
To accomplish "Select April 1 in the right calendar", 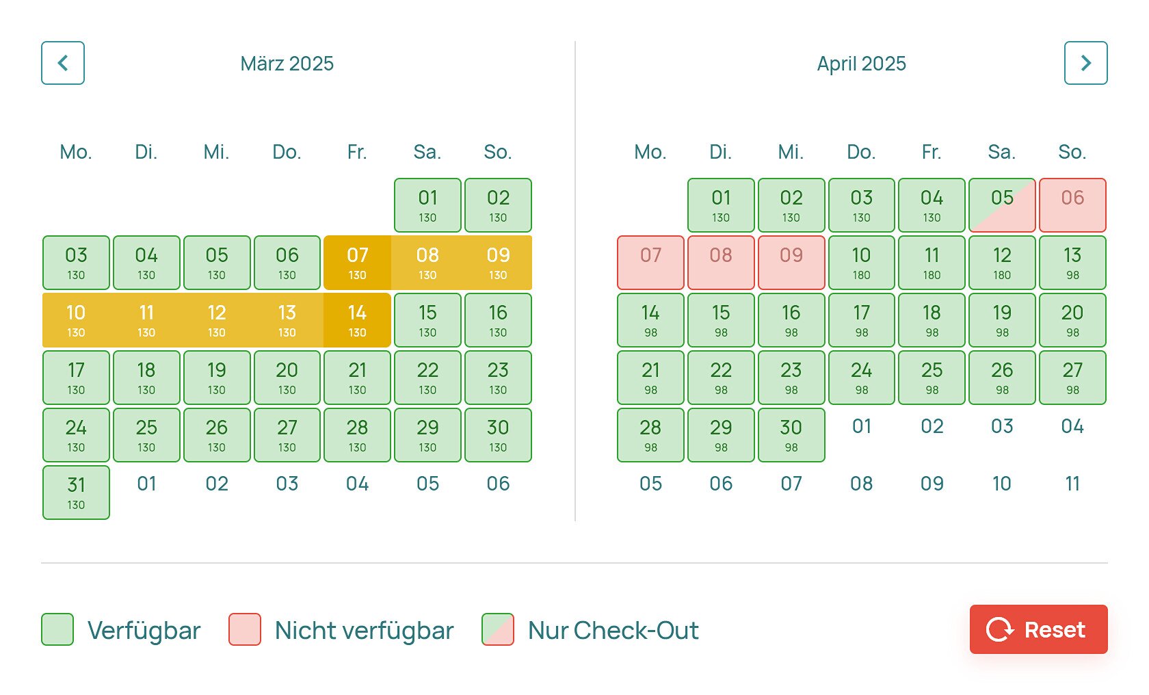I will (x=721, y=205).
